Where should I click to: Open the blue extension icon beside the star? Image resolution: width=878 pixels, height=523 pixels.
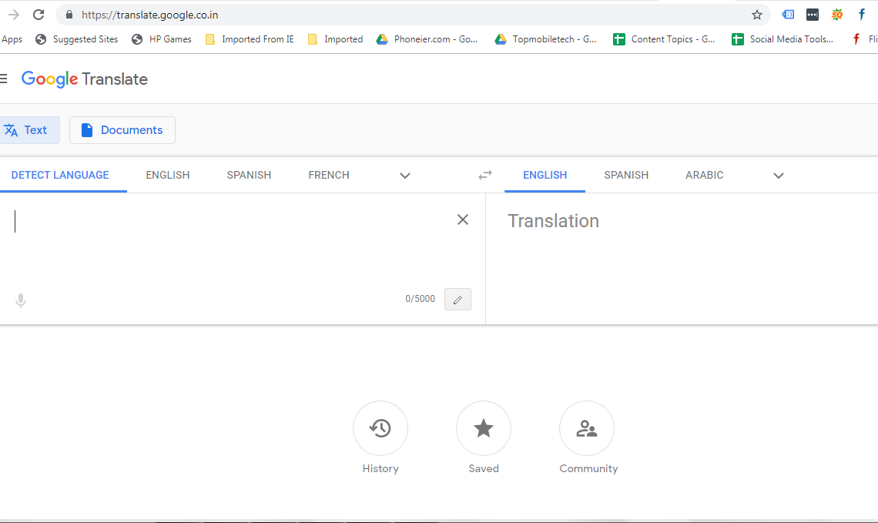pos(788,15)
